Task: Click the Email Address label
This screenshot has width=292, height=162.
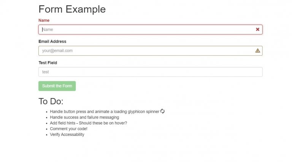Action: [52, 42]
